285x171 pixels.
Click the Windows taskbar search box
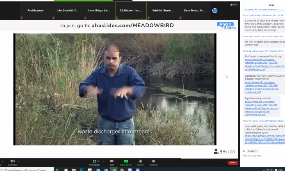tap(27, 170)
